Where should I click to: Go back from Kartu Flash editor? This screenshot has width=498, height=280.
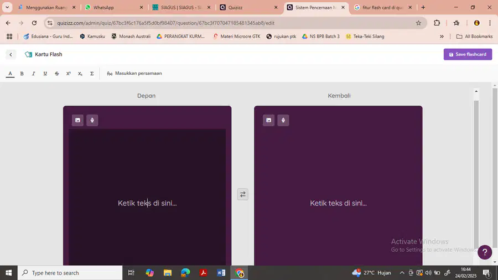[11, 55]
